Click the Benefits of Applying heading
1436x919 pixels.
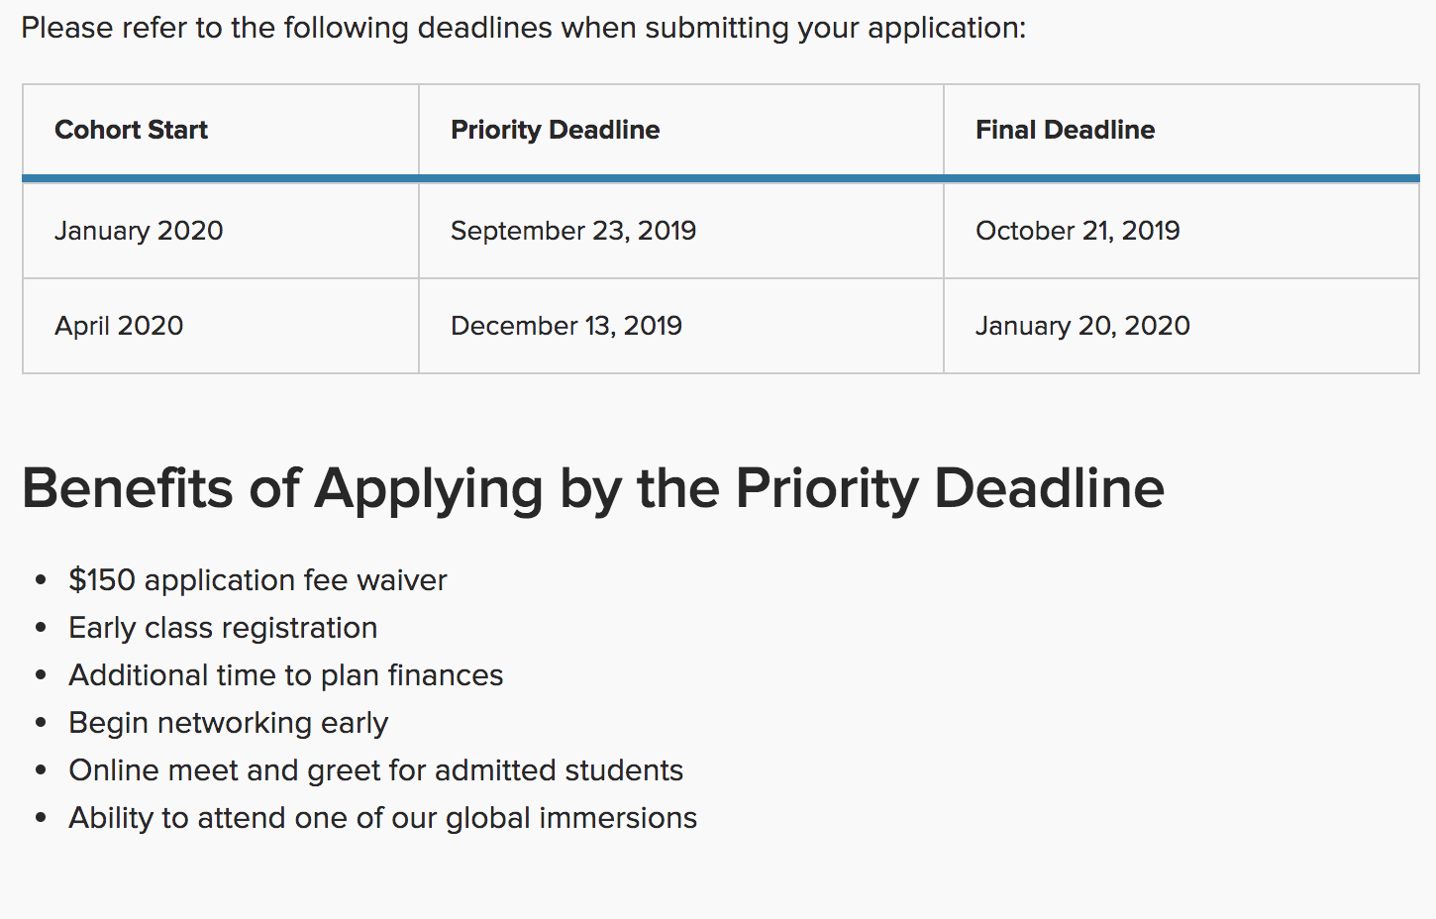593,489
